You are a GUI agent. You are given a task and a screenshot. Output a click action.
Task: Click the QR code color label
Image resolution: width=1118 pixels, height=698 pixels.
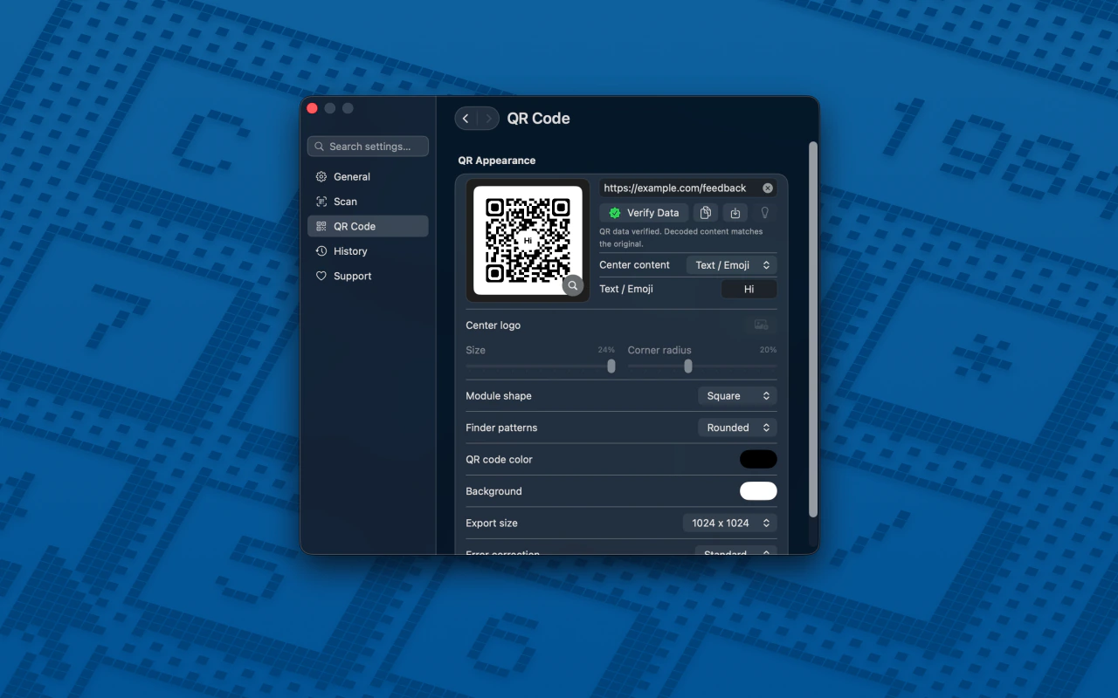coord(499,460)
